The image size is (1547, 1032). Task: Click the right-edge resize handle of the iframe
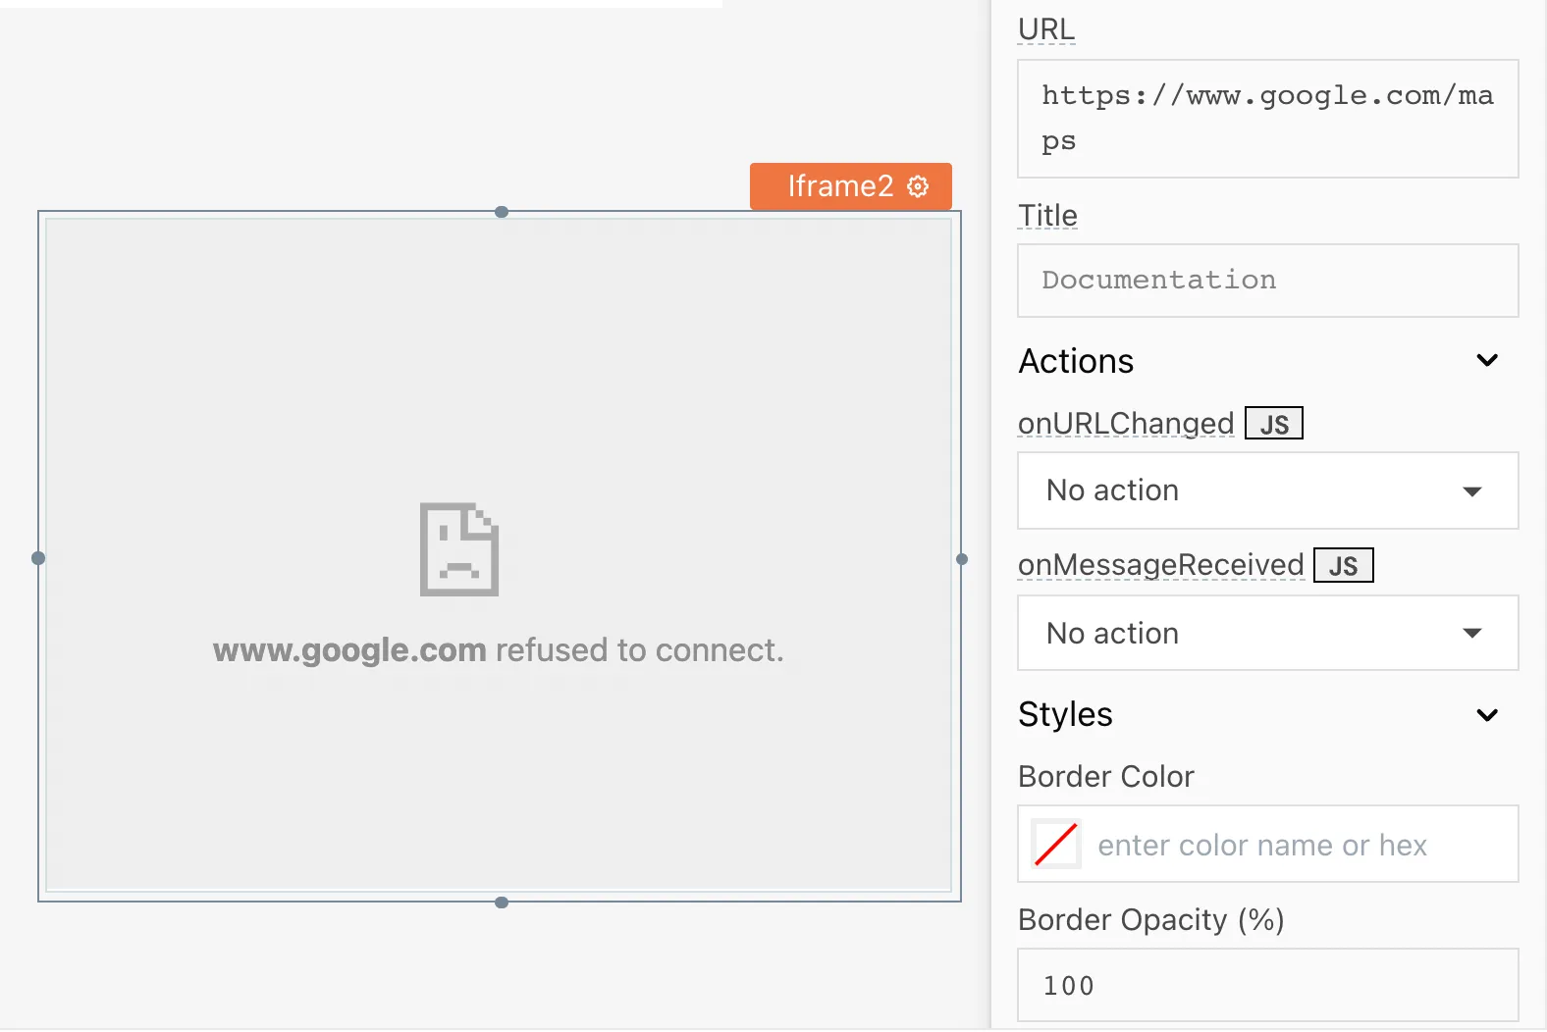(962, 559)
